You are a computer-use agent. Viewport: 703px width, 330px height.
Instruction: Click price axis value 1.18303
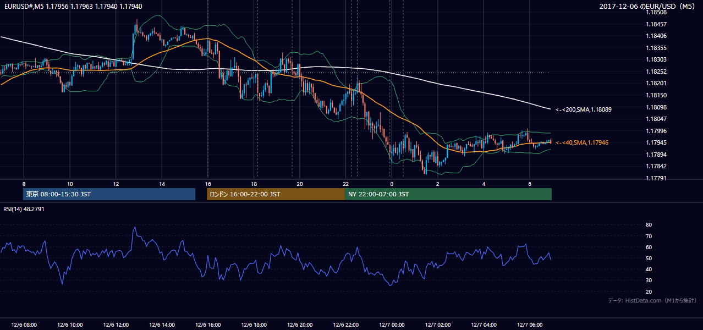coord(656,59)
